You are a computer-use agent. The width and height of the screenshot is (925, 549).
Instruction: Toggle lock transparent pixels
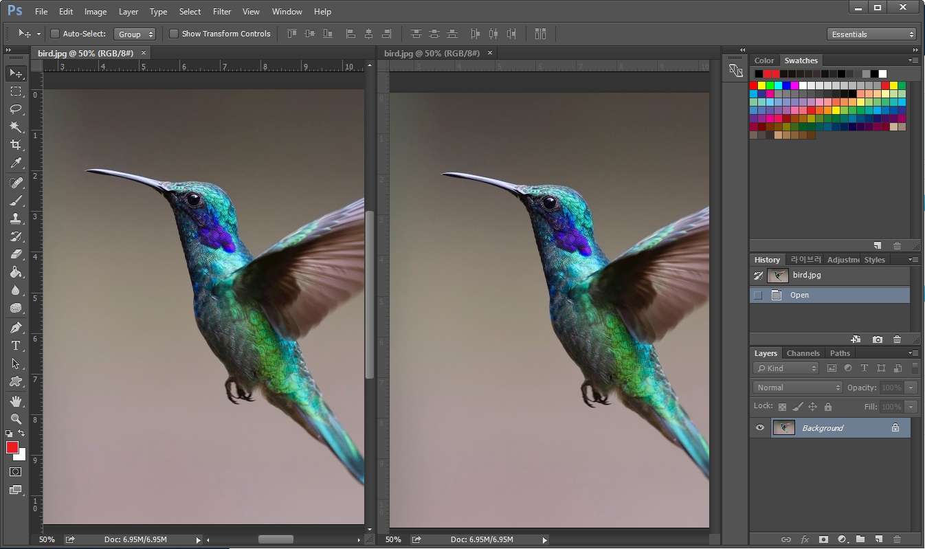[x=782, y=407]
